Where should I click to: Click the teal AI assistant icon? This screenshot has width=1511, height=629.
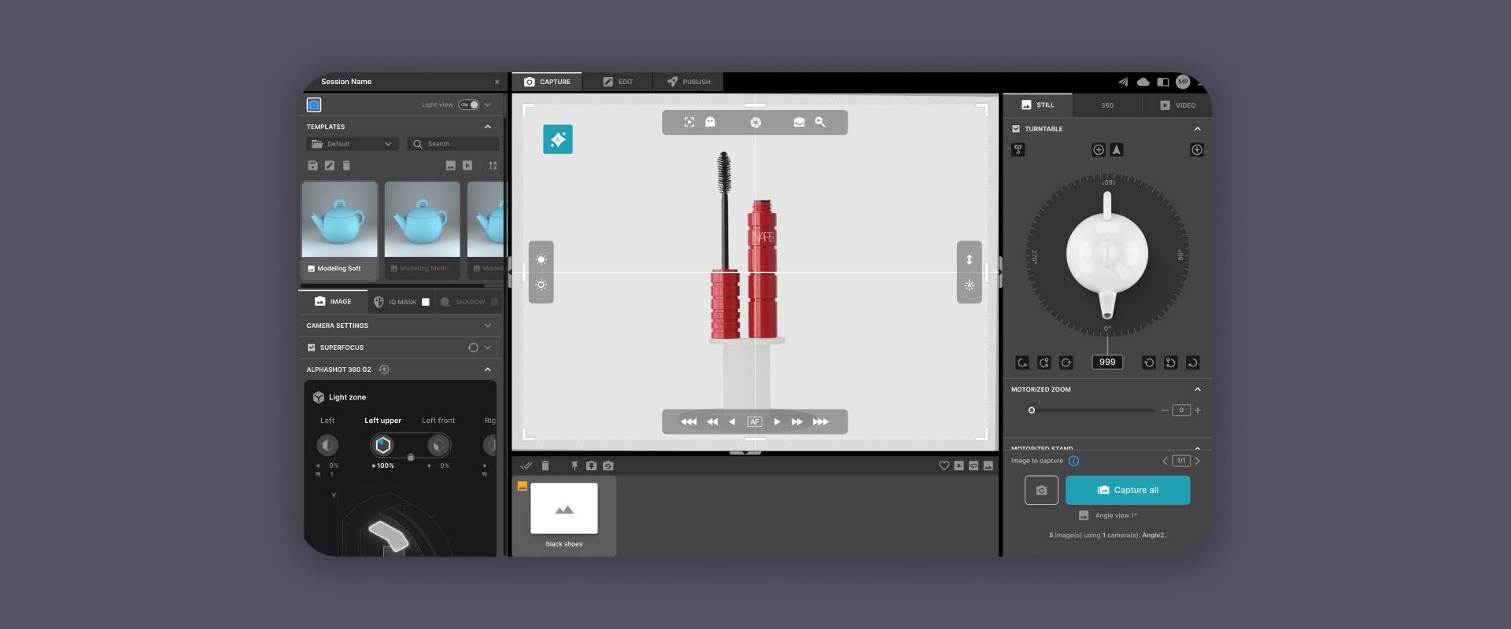click(x=557, y=139)
